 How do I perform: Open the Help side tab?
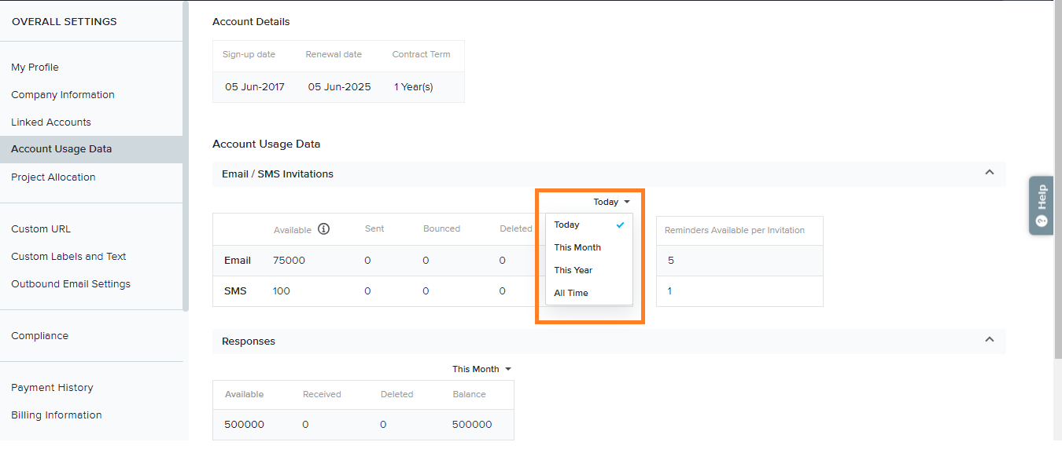pos(1041,205)
